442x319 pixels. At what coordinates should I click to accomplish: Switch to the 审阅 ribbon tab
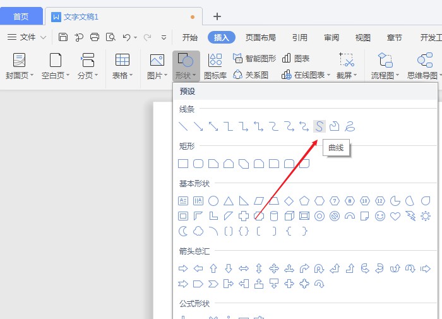click(331, 37)
